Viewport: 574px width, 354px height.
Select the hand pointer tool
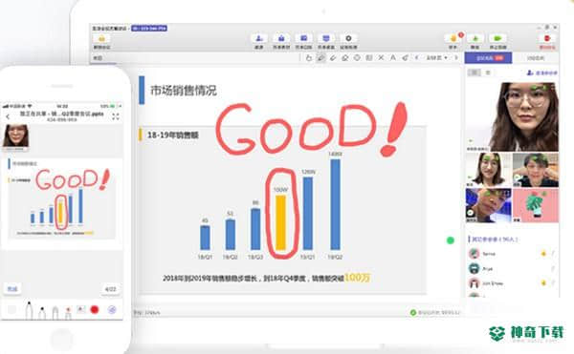coord(309,57)
